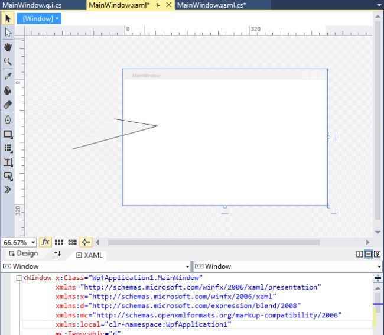Click designer vertical scrollbar down arrow
The image size is (384, 335).
[x=378, y=232]
